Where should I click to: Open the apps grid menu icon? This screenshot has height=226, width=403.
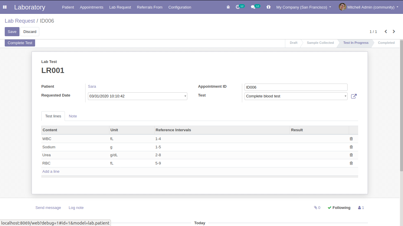tap(5, 7)
